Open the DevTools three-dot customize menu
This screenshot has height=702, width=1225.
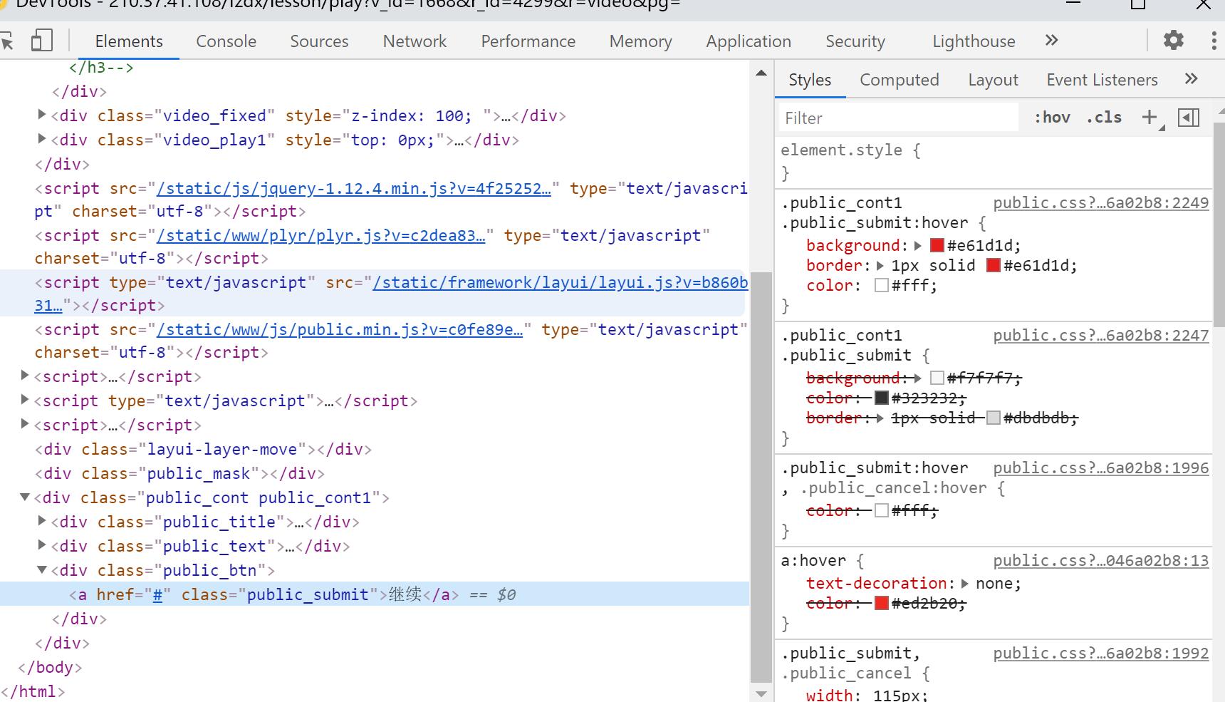click(1214, 40)
